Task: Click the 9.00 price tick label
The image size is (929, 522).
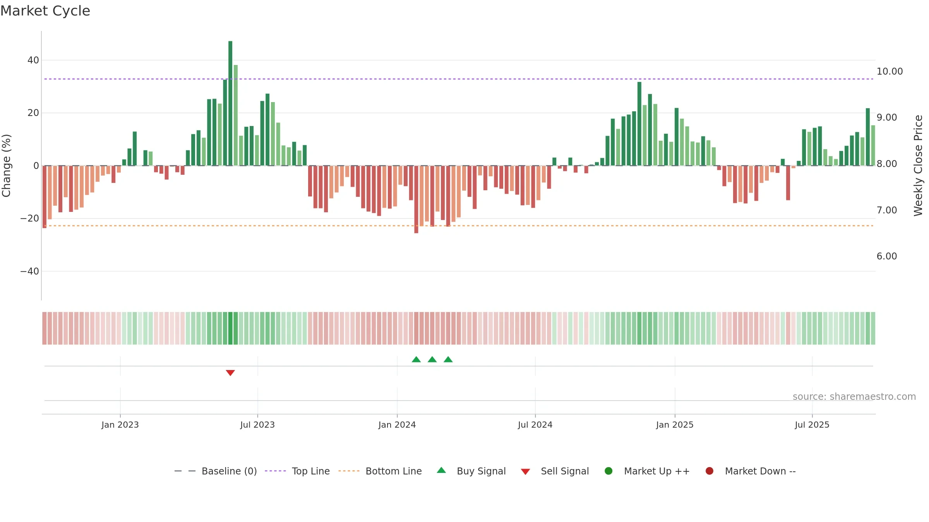Action: 887,118
